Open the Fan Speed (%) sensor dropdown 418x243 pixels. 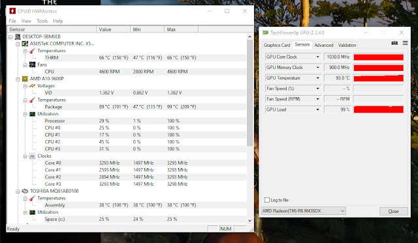[x=317, y=89]
